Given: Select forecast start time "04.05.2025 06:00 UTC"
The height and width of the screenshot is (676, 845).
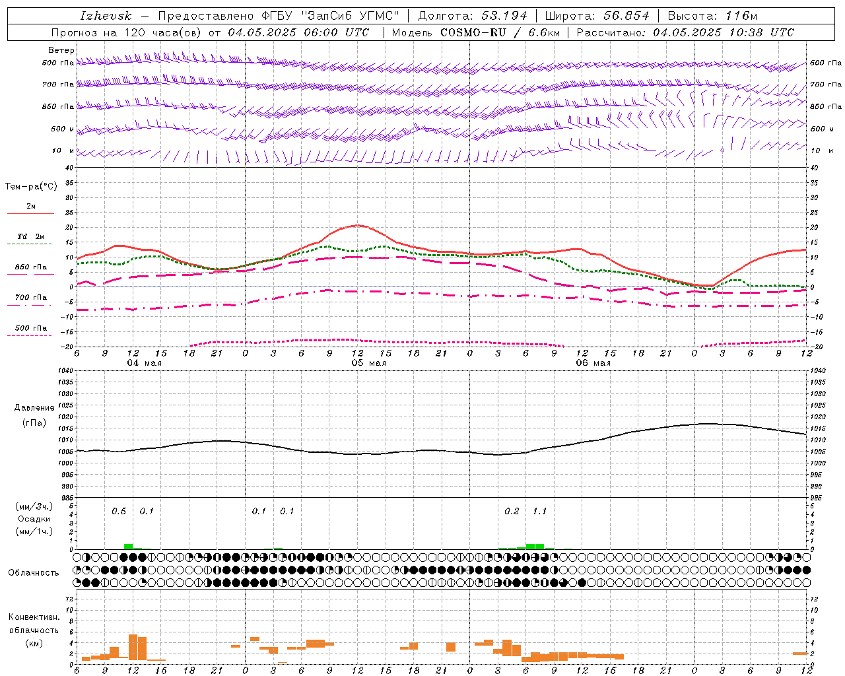Looking at the screenshot, I should [298, 32].
